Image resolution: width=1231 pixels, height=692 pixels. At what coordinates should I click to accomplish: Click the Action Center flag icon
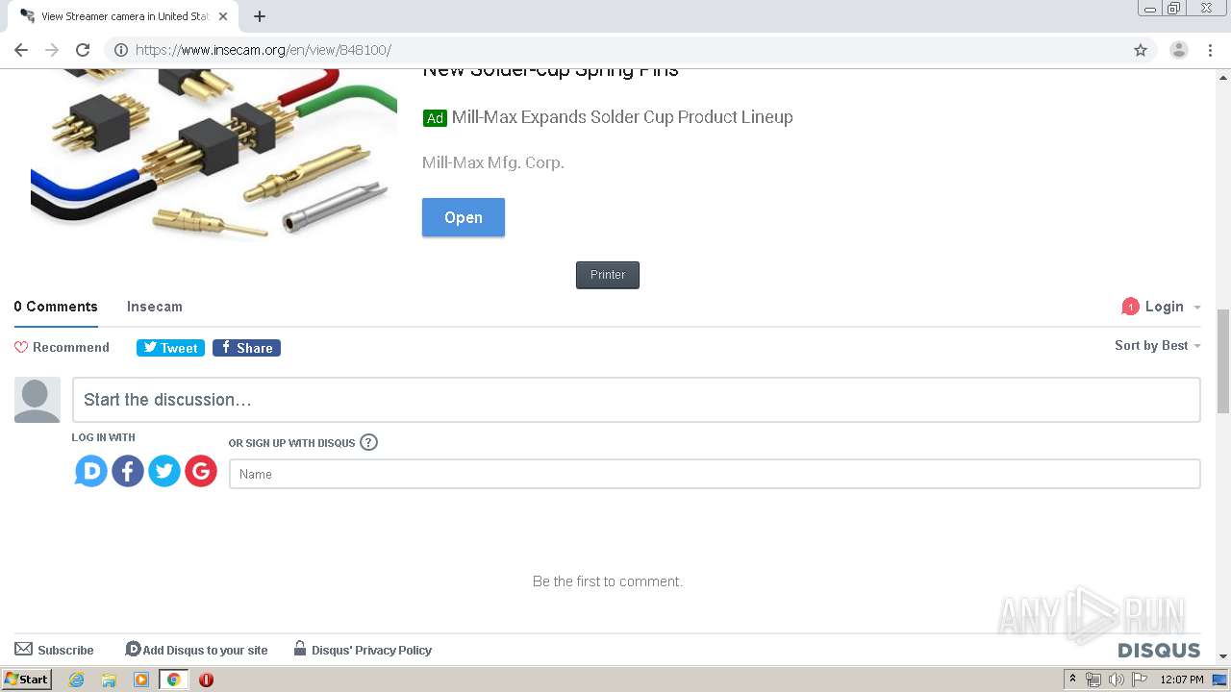[1140, 680]
